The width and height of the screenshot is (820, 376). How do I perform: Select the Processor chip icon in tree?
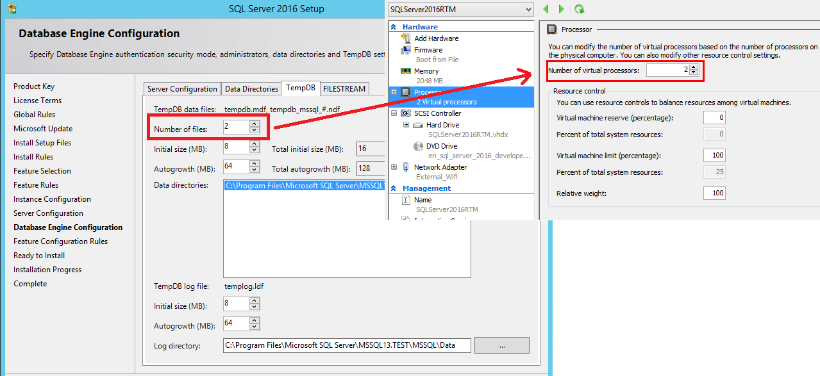pos(405,92)
